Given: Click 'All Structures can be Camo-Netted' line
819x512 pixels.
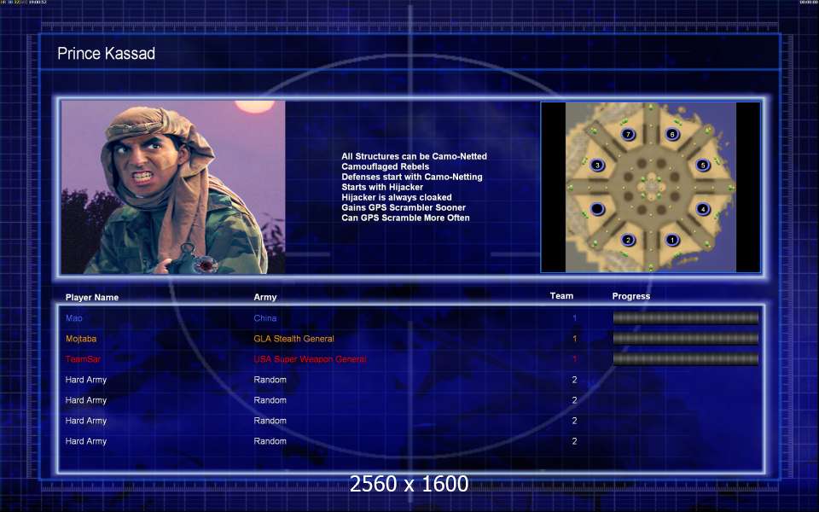Looking at the screenshot, I should pos(415,156).
